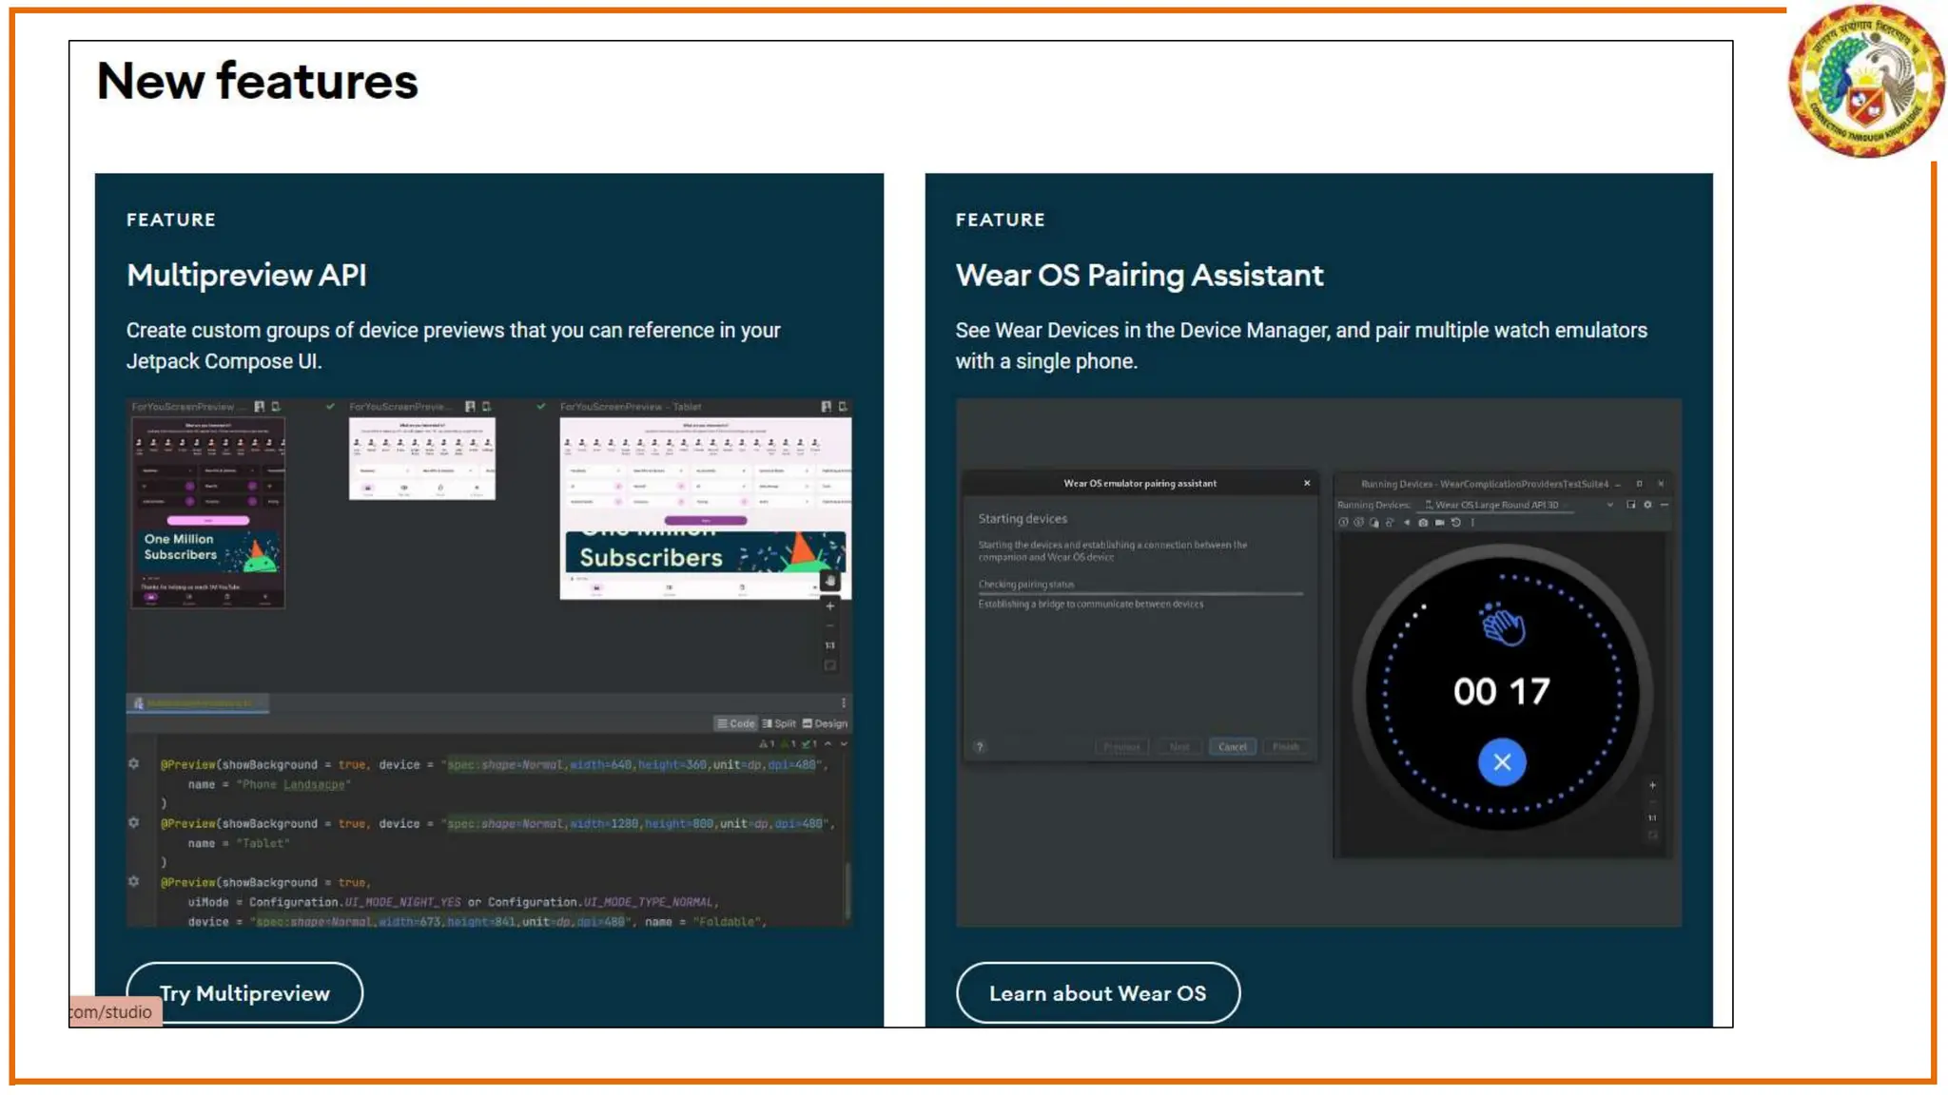Click the blue X button on watch face
The width and height of the screenshot is (1948, 1095).
[1502, 762]
